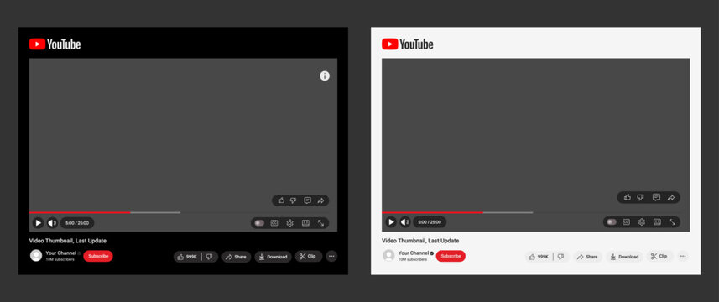Click overlay share arrow in dark player
719x302 pixels.
321,200
